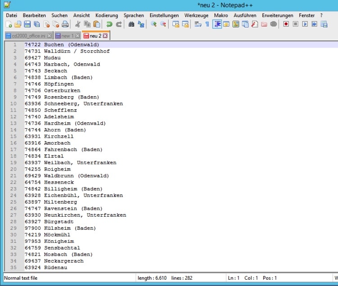The height and width of the screenshot is (286, 338).
Task: Toggle show all characters pilcrow button
Action: [x=207, y=24]
